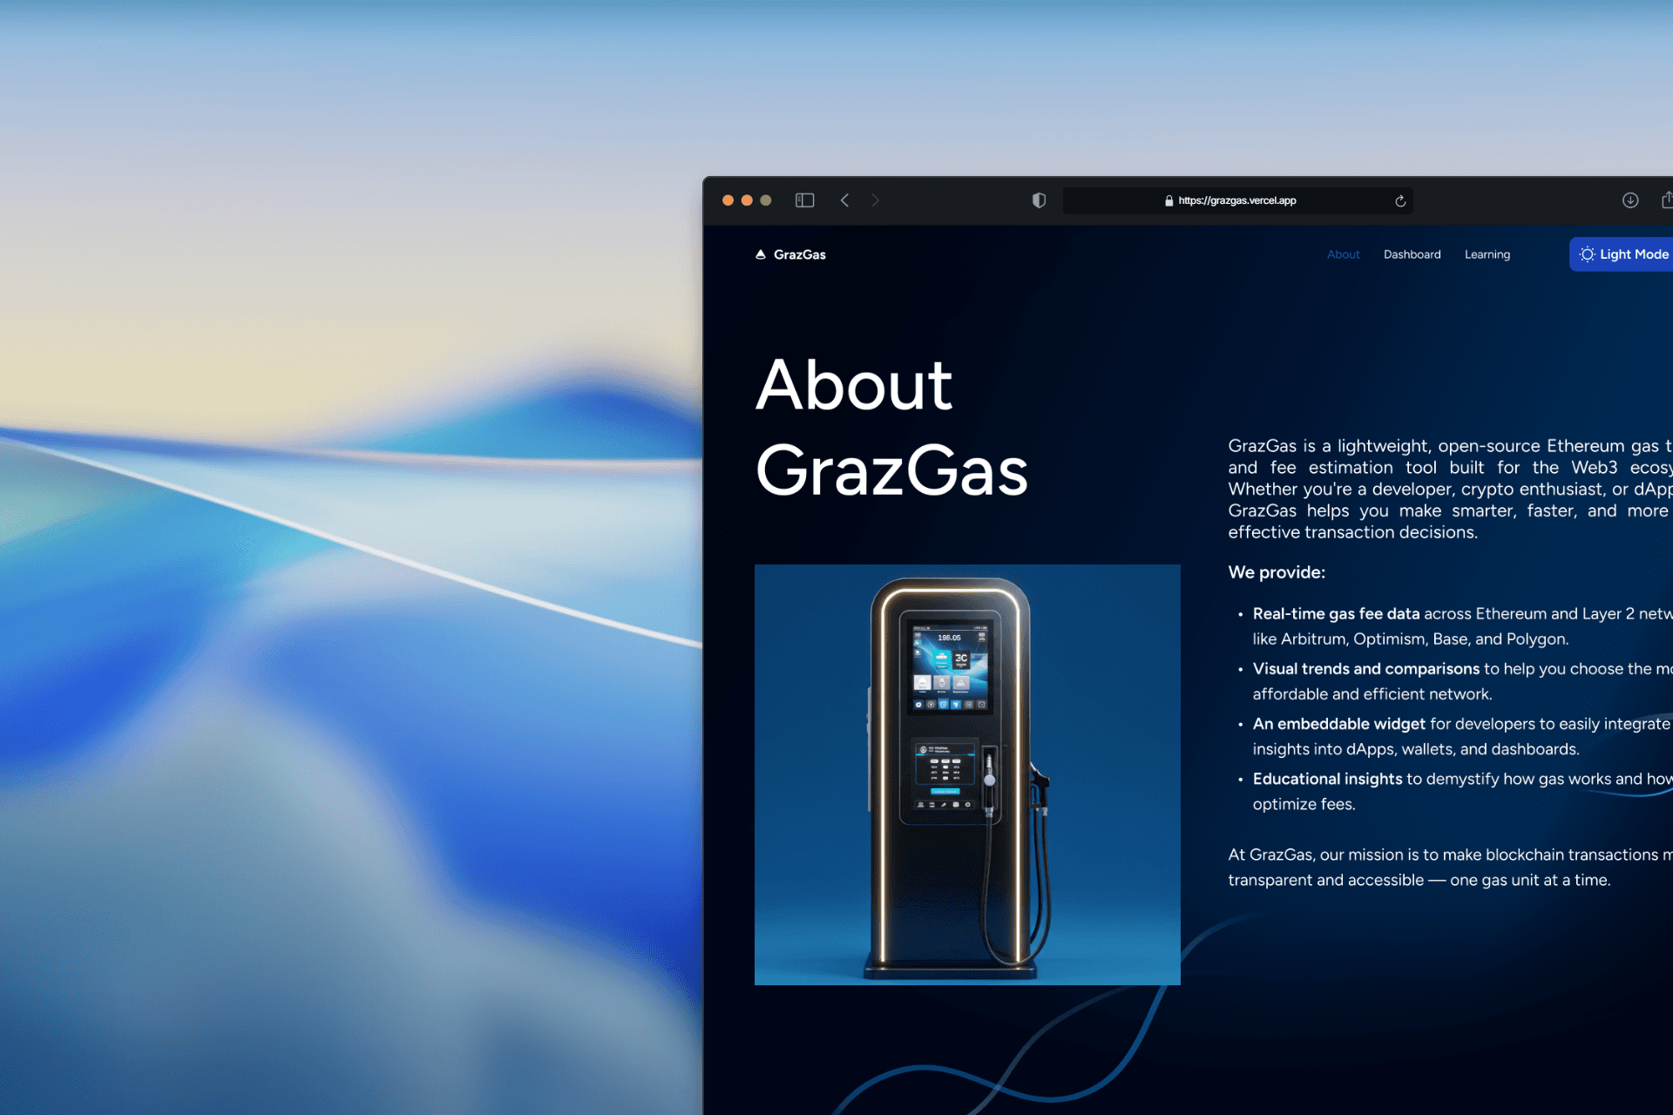Open the privacy report shield icon

[x=1039, y=200]
